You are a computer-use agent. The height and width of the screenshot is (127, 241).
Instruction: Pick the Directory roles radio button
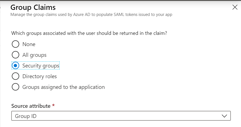pyautogui.click(x=16, y=76)
